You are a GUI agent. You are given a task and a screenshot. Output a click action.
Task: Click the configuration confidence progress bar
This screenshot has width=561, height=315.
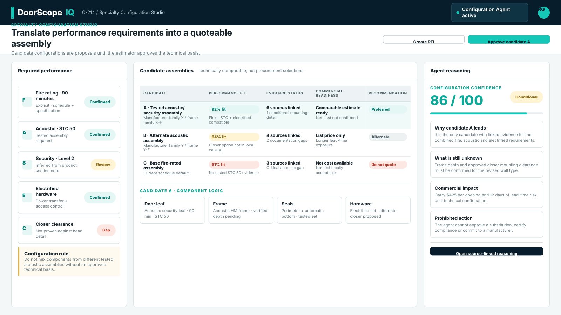click(x=487, y=113)
